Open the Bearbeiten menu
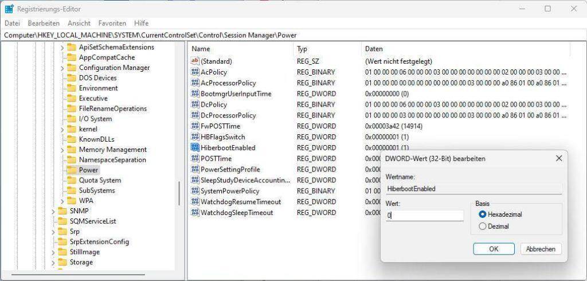Viewport: 587px width, 281px height. (44, 24)
